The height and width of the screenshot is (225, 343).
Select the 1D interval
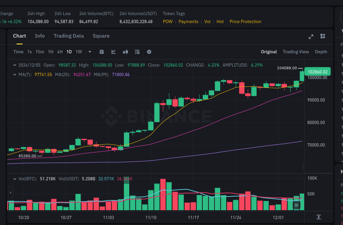click(69, 52)
